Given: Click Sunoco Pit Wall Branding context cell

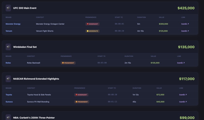Looking at the screenshot, I should pyautogui.click(x=38, y=102).
